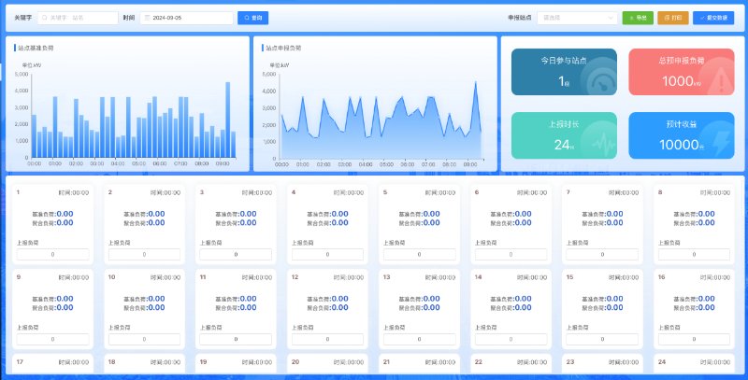748x380 pixels.
Task: Click the calendar icon in the date field
Action: click(x=147, y=18)
